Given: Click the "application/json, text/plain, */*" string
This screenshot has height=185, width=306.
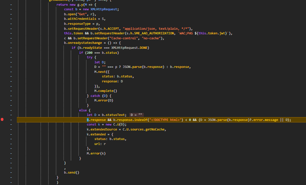Looking at the screenshot, I should coord(152,29).
